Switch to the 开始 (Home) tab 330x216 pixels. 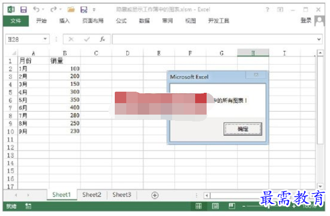pyautogui.click(x=41, y=21)
